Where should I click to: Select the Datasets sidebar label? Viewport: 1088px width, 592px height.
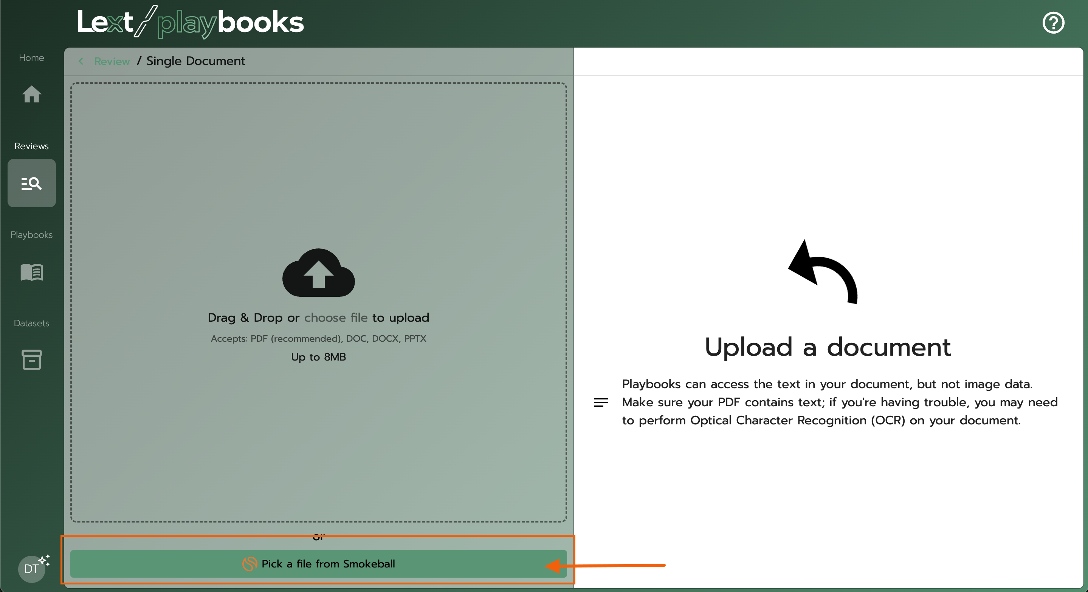32,323
